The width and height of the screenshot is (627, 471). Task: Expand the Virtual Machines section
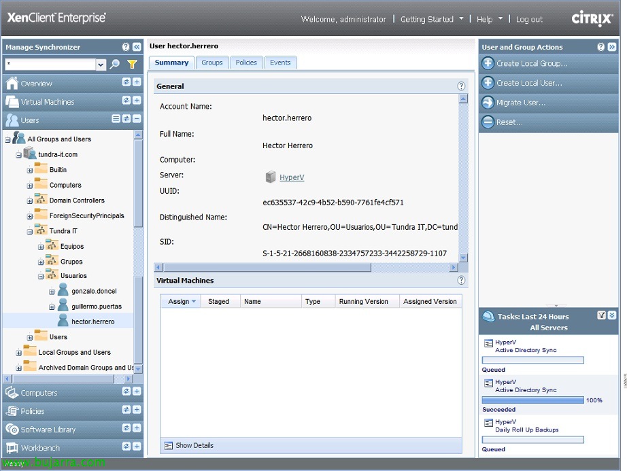pos(137,101)
